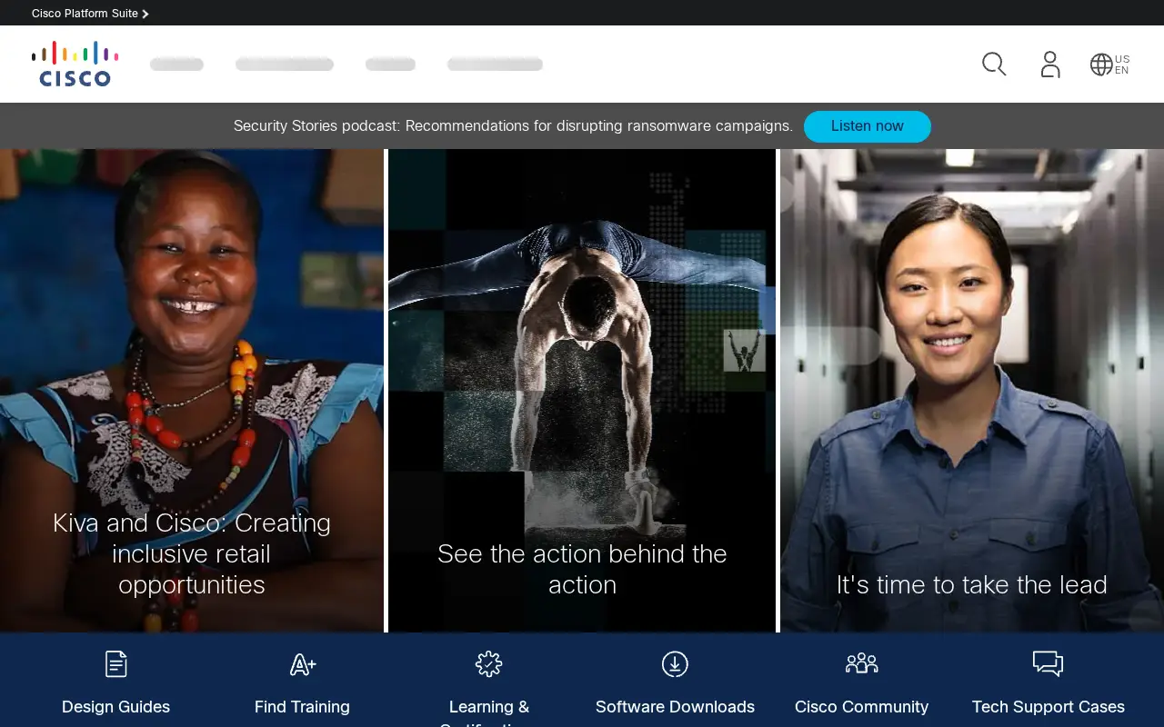Image resolution: width=1164 pixels, height=727 pixels.
Task: Open the Software Downloads link
Action: pos(675,707)
